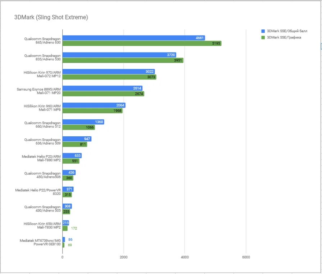
Task: Click label Mediatek MT6739ww/IMG PowerVR GE8100
Action: [x=40, y=242]
